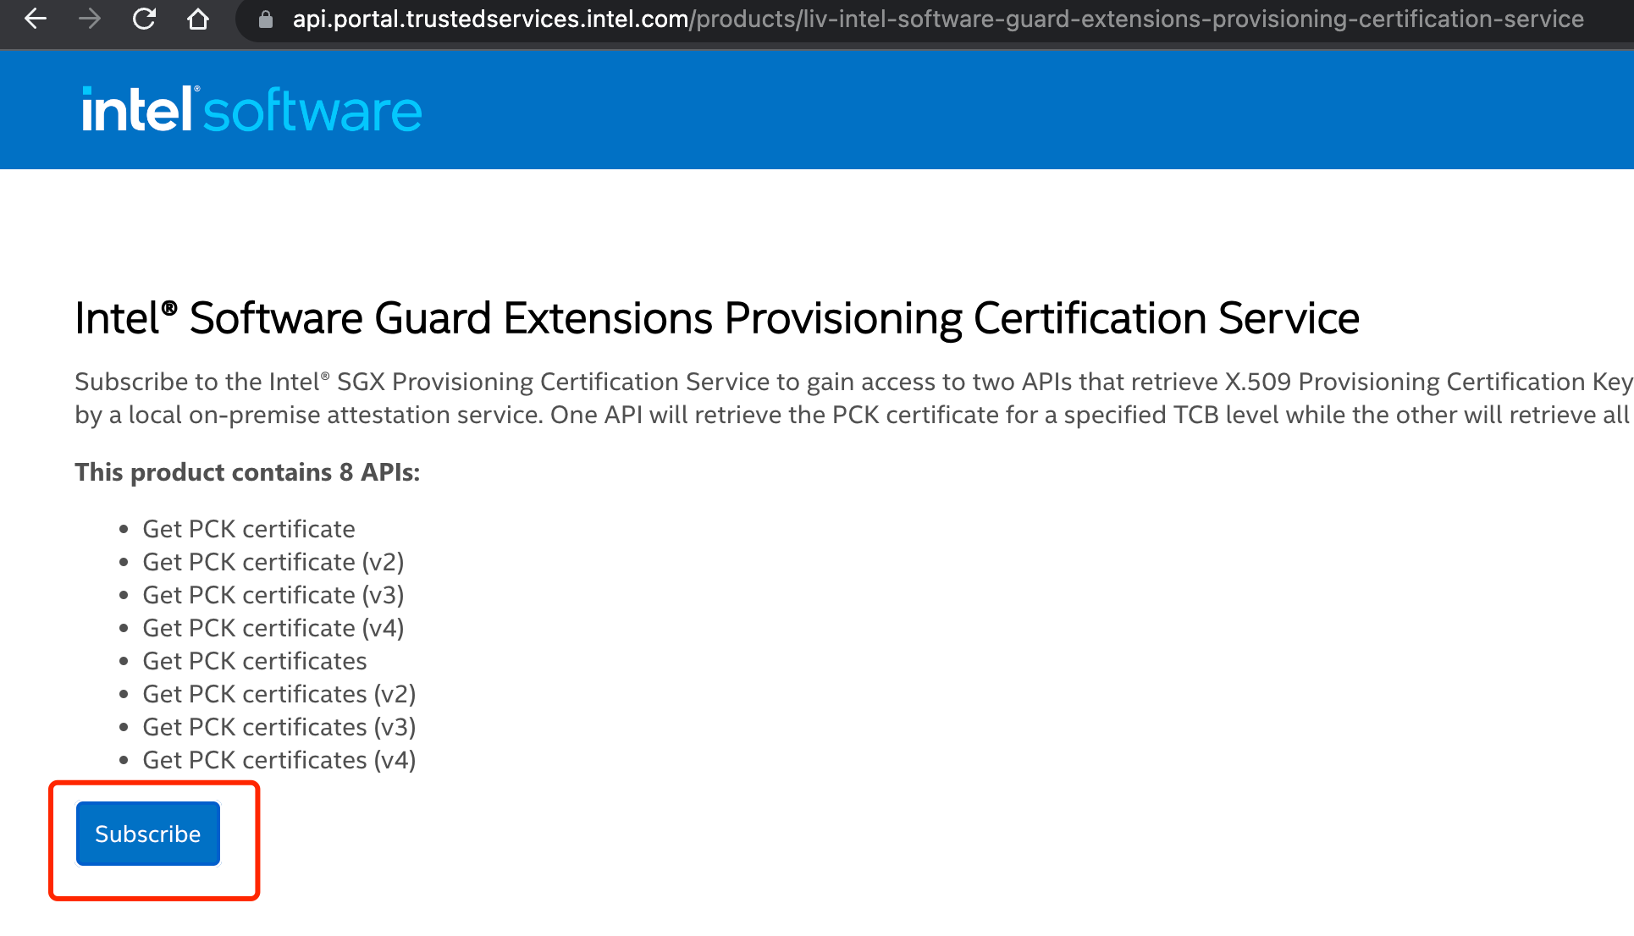Open Get PCK certificates (v2) entry
This screenshot has width=1634, height=936.
point(279,694)
